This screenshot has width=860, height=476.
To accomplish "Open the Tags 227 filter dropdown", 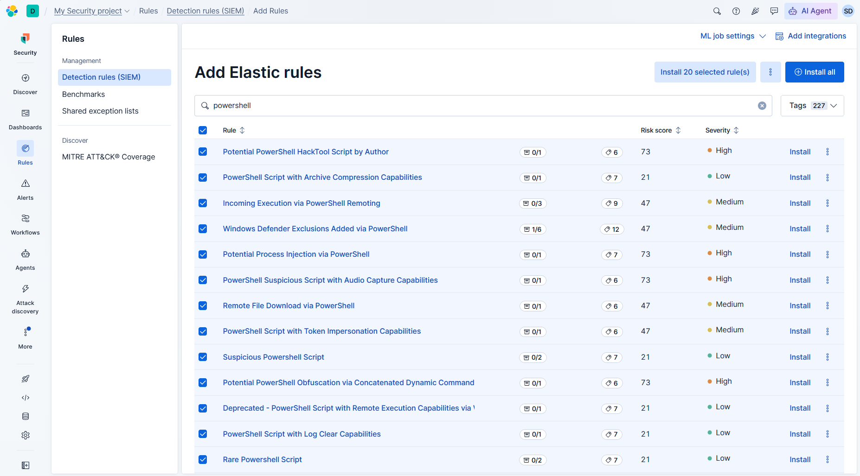I will pyautogui.click(x=812, y=106).
